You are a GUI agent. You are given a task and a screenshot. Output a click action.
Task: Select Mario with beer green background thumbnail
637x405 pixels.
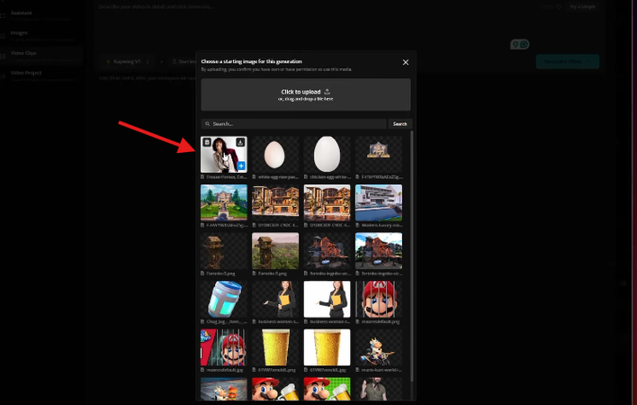pyautogui.click(x=327, y=389)
